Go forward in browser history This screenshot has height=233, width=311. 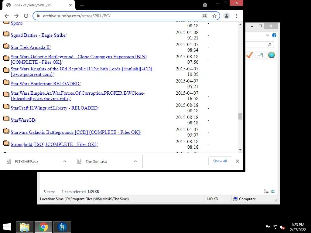point(16,16)
